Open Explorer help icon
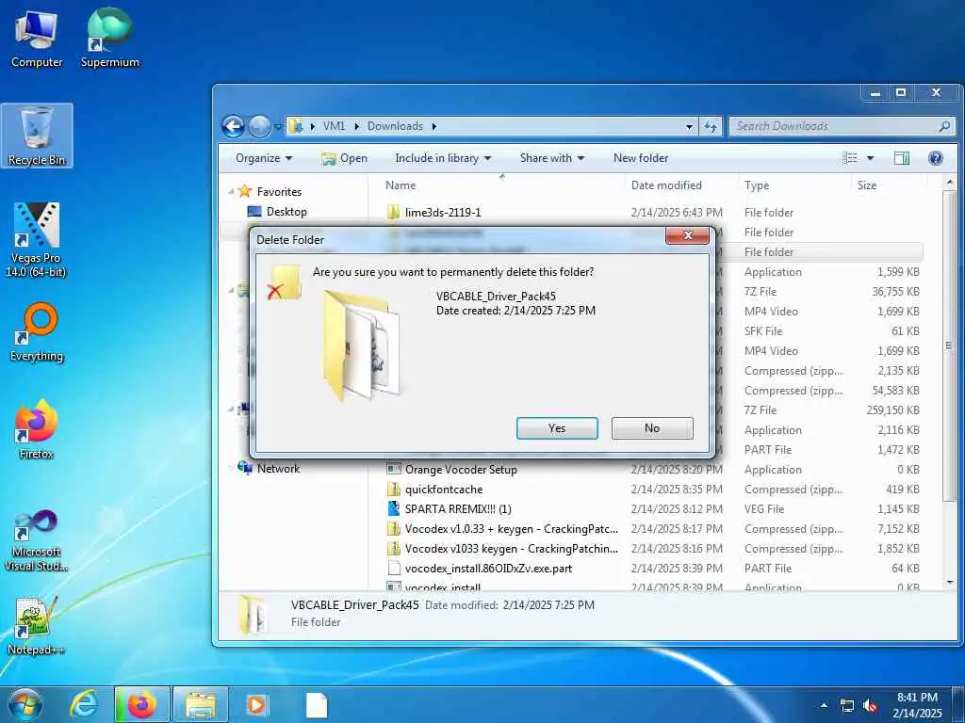 pos(936,158)
